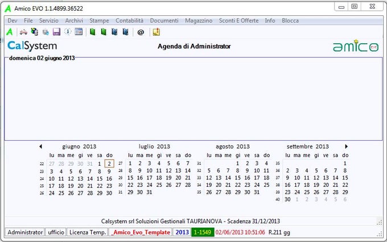The image size is (387, 242).
Task: Click the luglio 2013 month header
Action: tap(154, 146)
